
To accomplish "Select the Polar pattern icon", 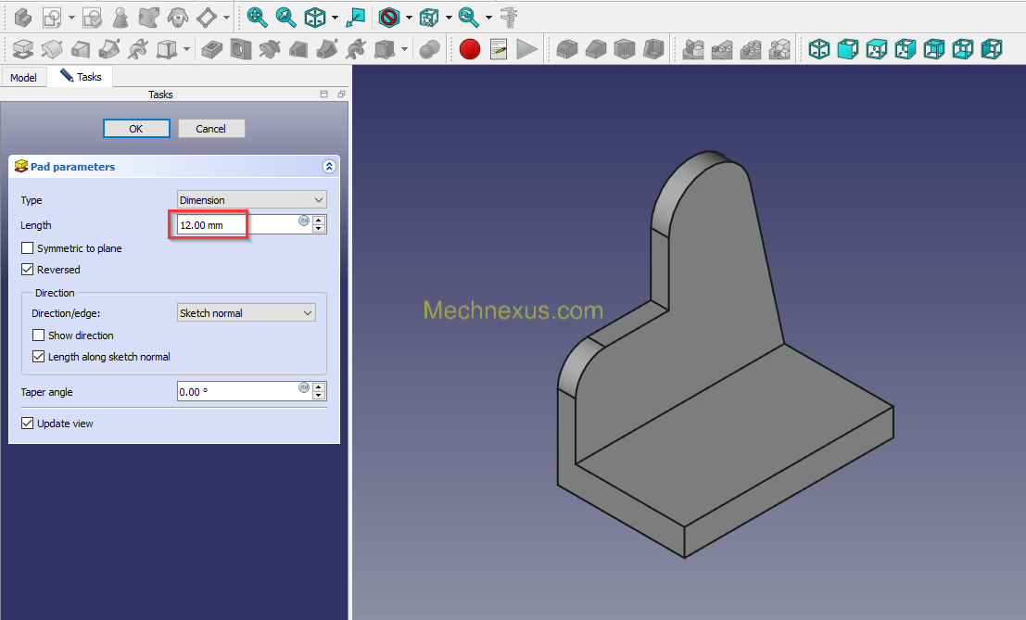I will click(x=751, y=50).
